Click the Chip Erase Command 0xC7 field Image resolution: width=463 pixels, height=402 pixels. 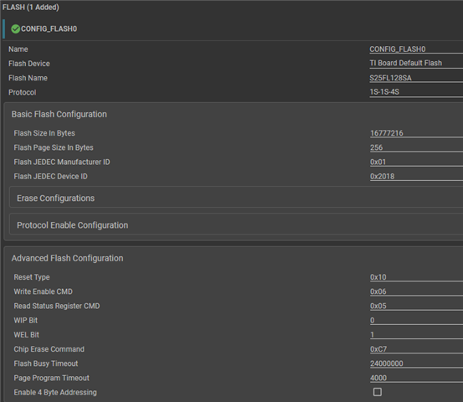(416, 349)
